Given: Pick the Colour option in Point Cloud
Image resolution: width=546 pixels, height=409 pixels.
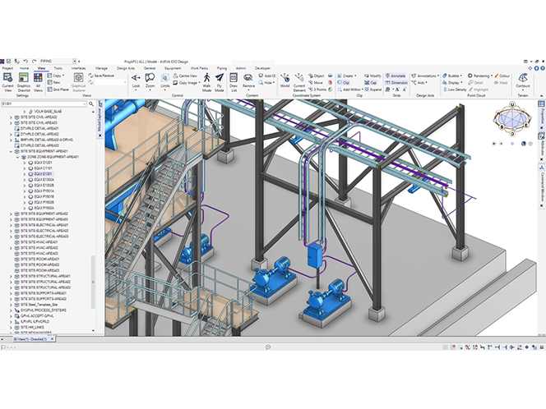Looking at the screenshot, I should [502, 76].
